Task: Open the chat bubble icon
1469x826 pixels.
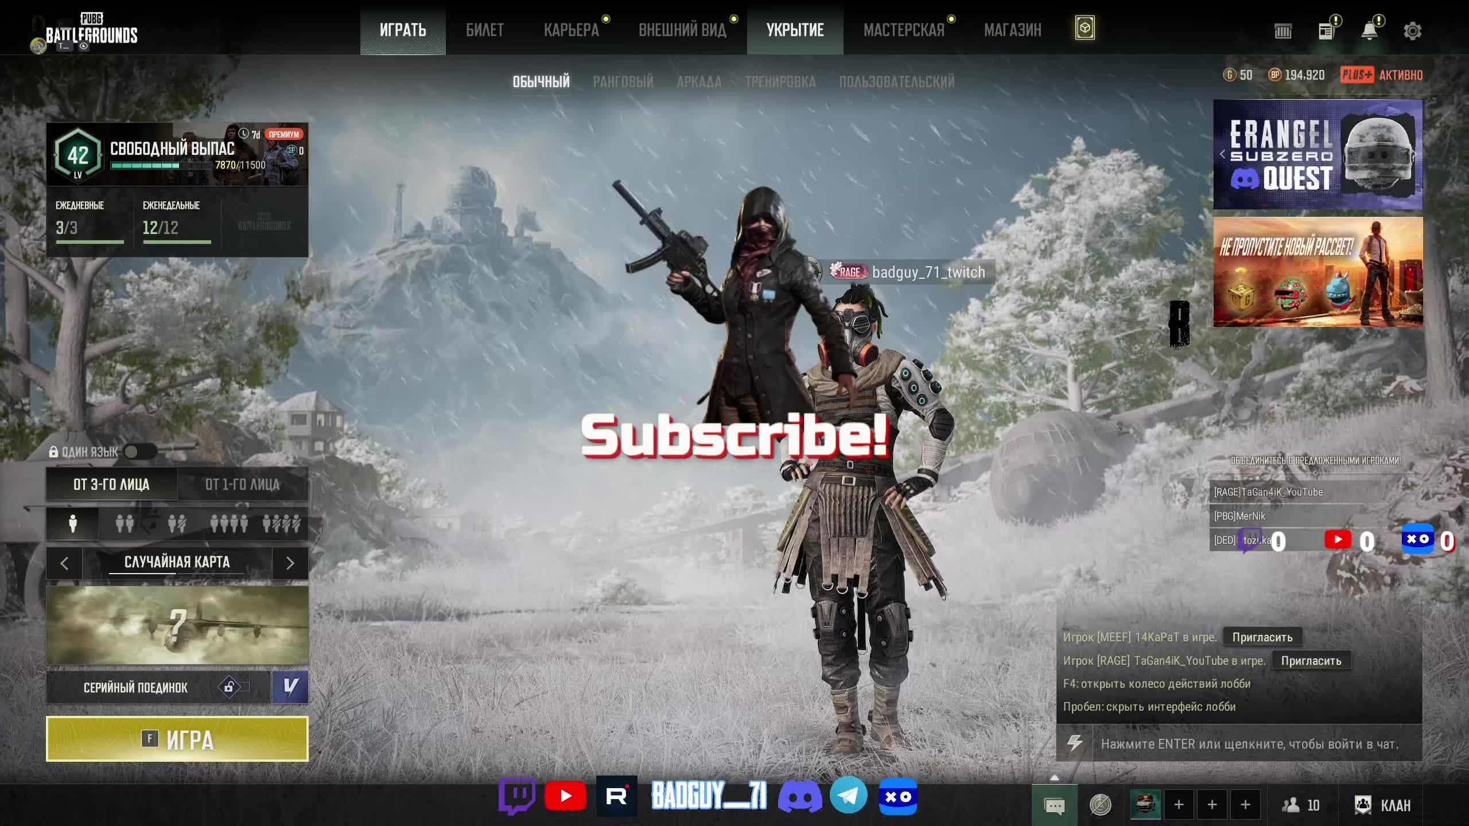Action: [x=1054, y=806]
